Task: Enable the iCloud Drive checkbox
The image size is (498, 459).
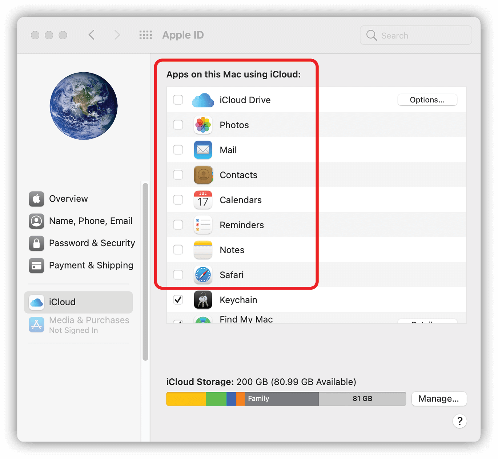Action: point(178,100)
